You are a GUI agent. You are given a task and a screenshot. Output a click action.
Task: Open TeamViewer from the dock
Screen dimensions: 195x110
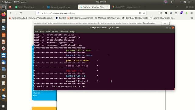(x=3, y=55)
